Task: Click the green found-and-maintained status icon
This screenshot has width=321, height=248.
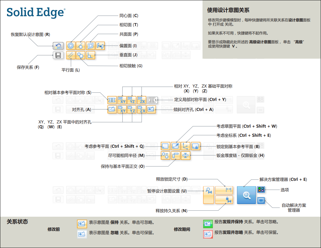Action: [208, 224]
